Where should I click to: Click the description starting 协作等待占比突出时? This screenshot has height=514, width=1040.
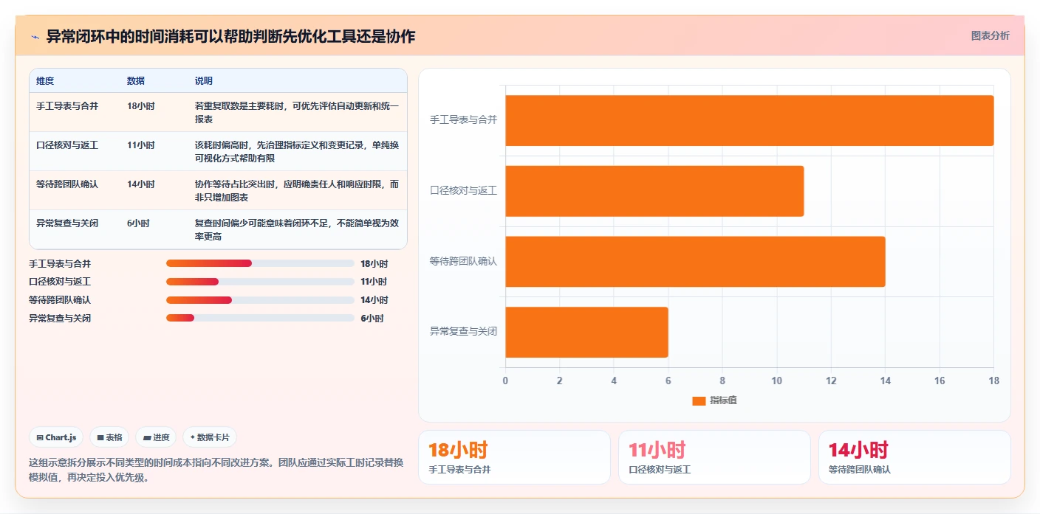click(x=297, y=191)
